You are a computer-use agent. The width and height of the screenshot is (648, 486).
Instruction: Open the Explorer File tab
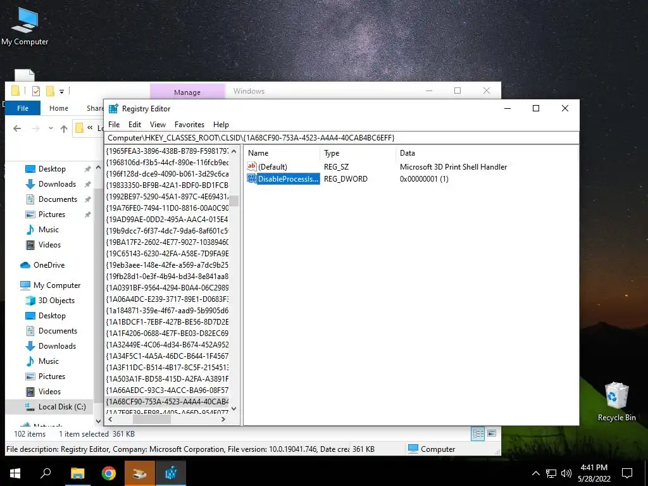[x=23, y=108]
